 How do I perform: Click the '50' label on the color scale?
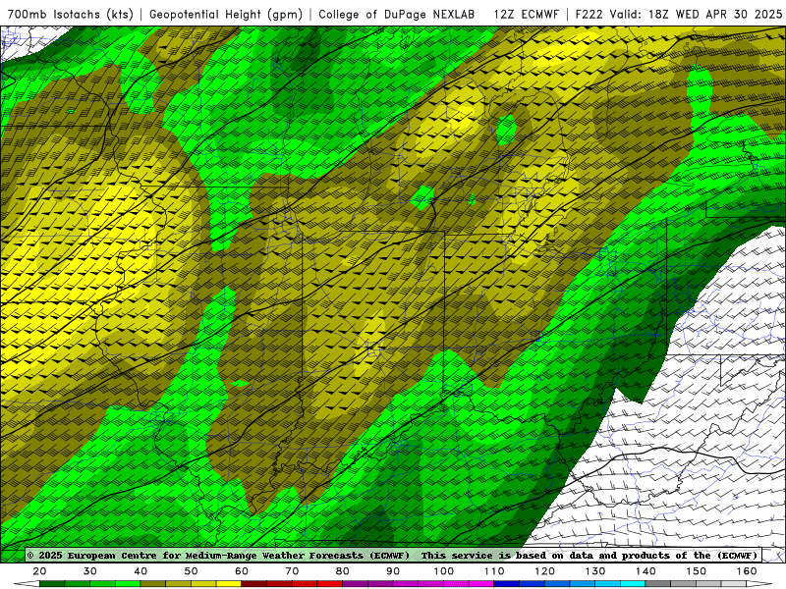pos(191,571)
